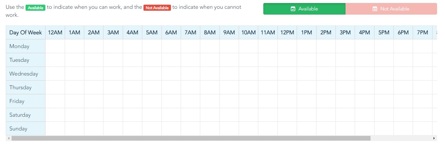
Task: Select the Friday 5PM cell
Action: tap(384, 101)
